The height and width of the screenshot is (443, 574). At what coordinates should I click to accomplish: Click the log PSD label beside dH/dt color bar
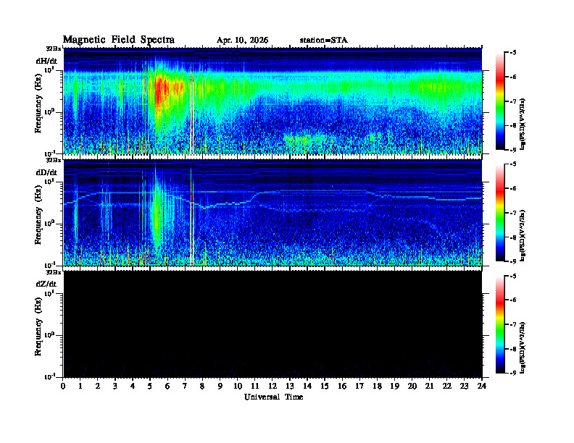click(x=523, y=124)
